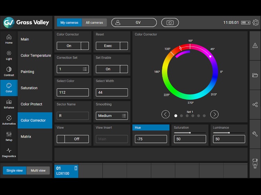Click the Set 1 label

tap(190, 112)
